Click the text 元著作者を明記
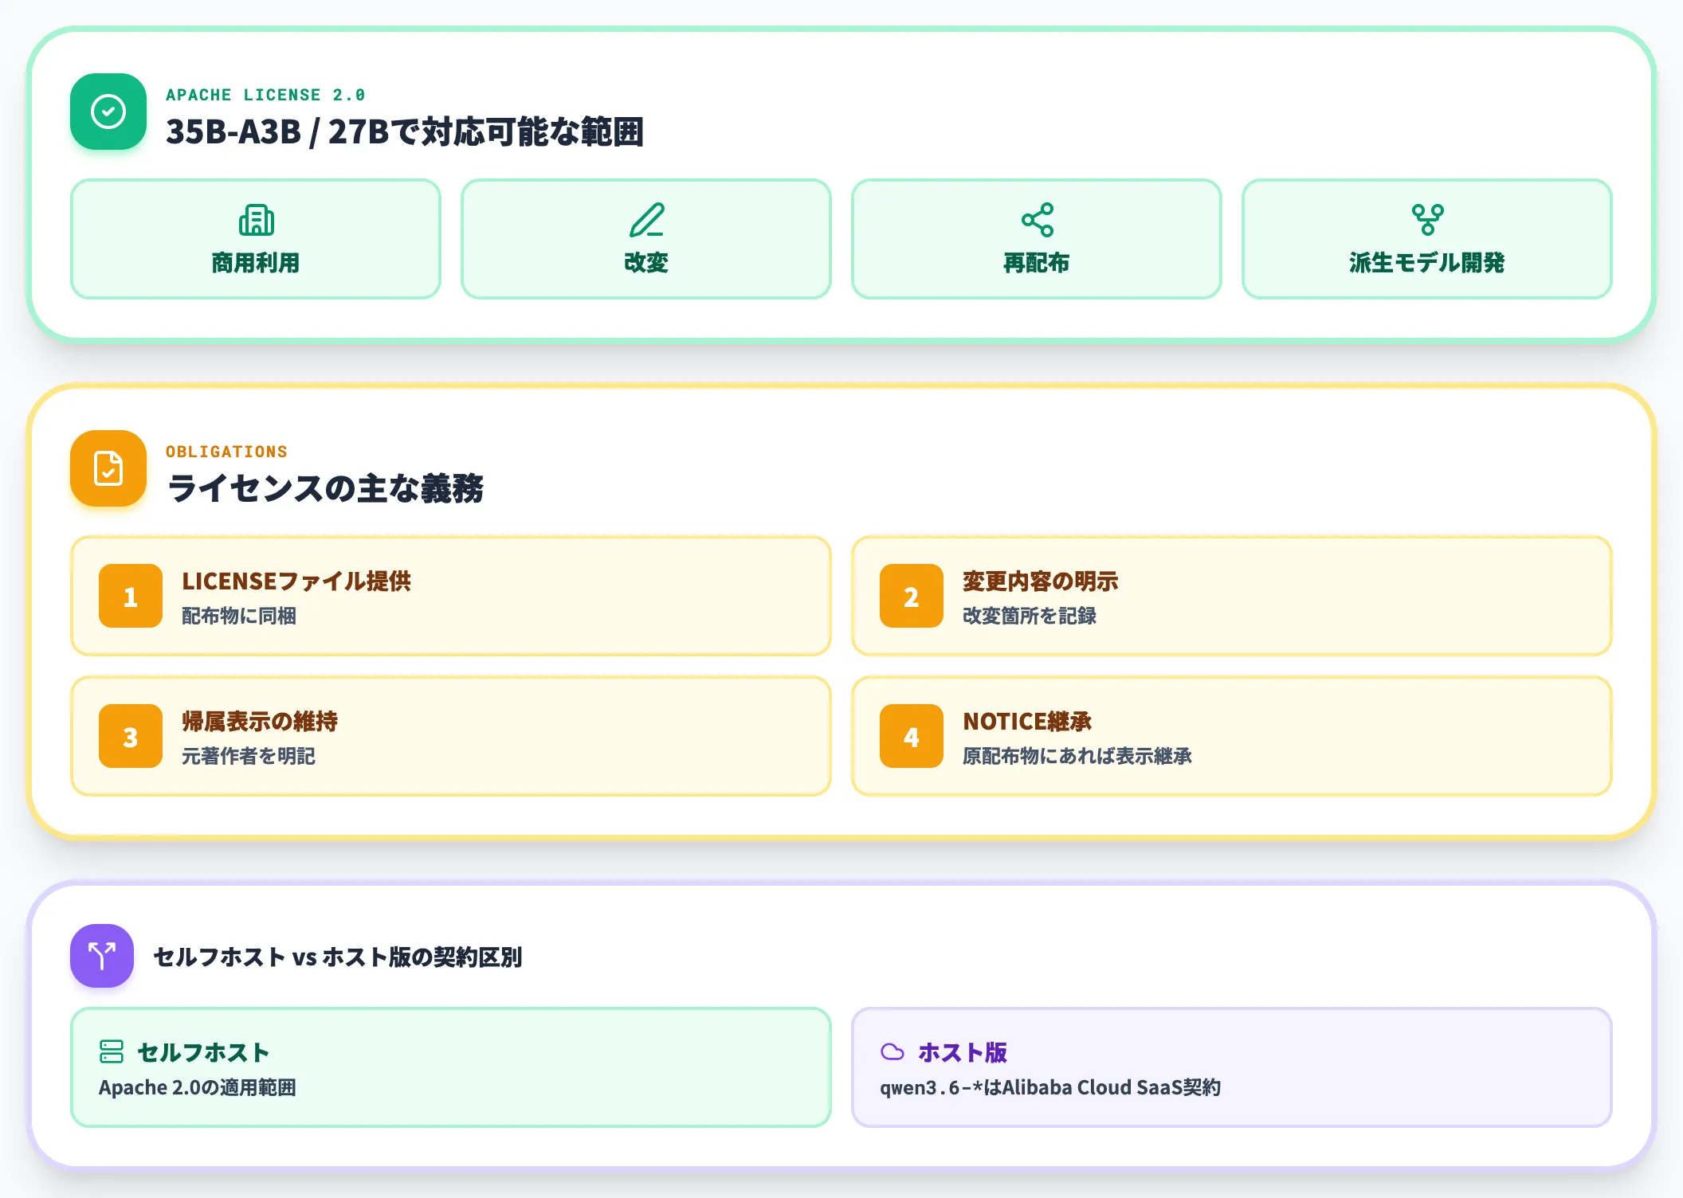1683x1198 pixels. pos(249,756)
